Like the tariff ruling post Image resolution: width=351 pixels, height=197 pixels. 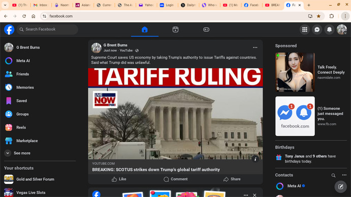[119, 179]
